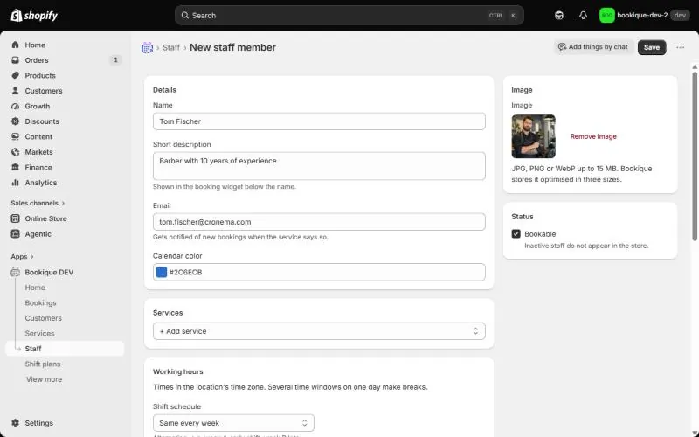Viewport: 699px width, 437px height.
Task: Click the page vertical scrollbar
Action: coord(695,156)
